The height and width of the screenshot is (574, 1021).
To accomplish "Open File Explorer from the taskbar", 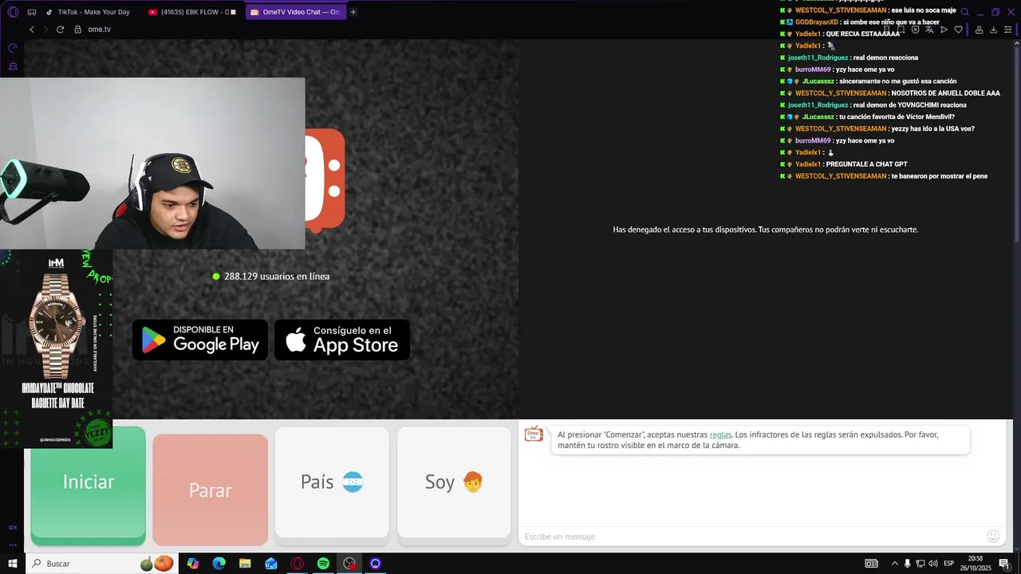I will pyautogui.click(x=245, y=564).
